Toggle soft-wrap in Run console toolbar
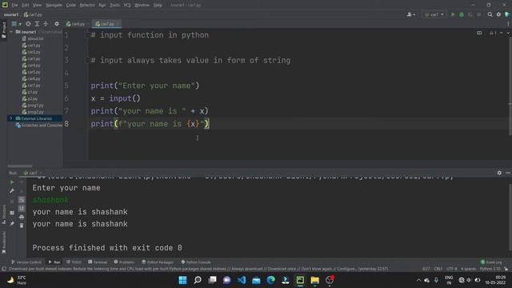This screenshot has height=288, width=512. coord(22,199)
